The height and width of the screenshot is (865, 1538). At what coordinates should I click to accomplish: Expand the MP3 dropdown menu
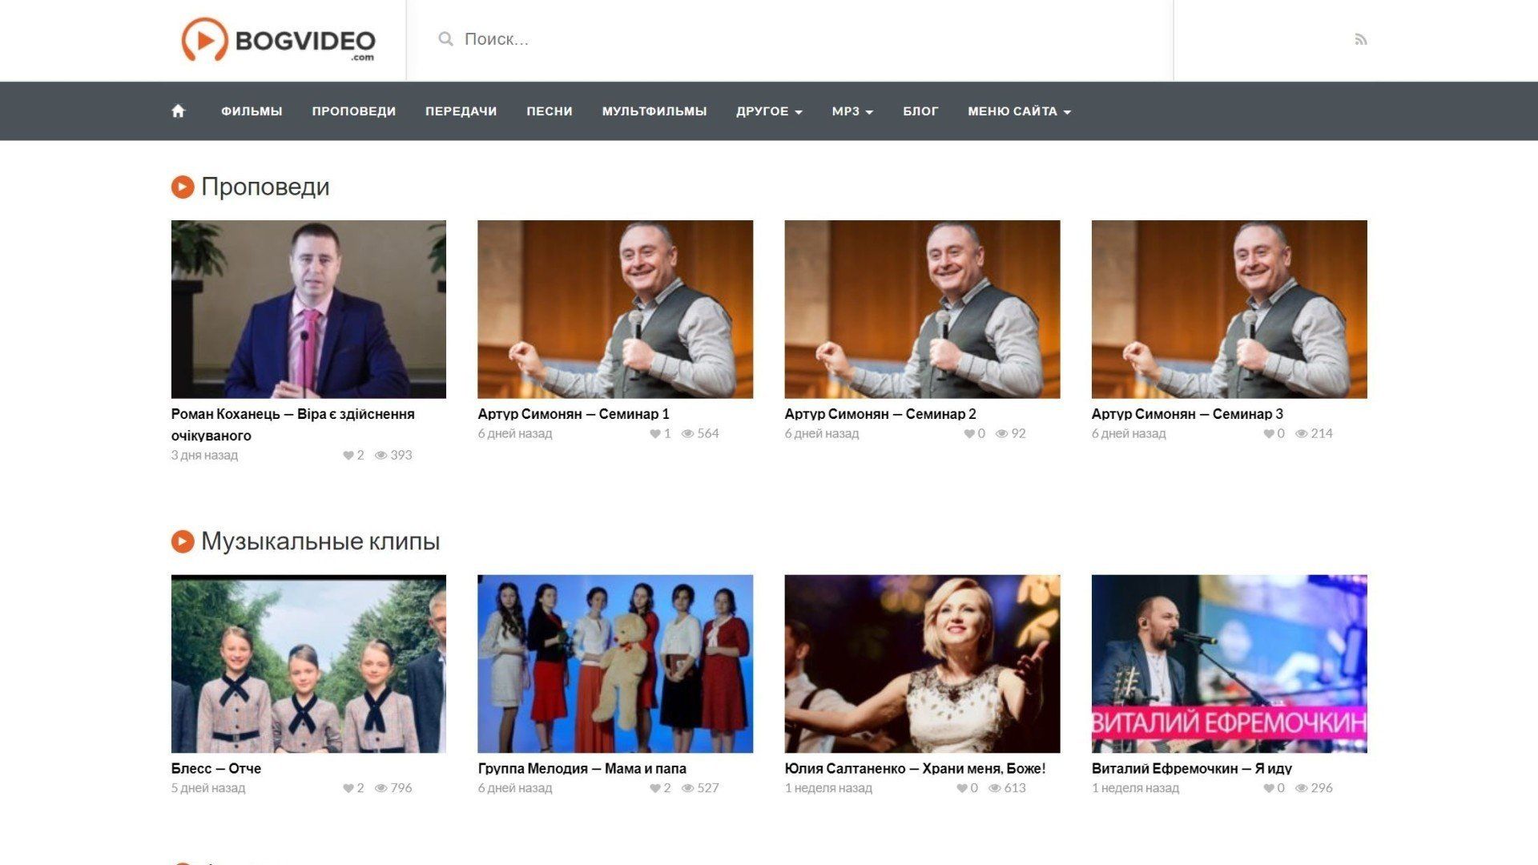tap(852, 111)
